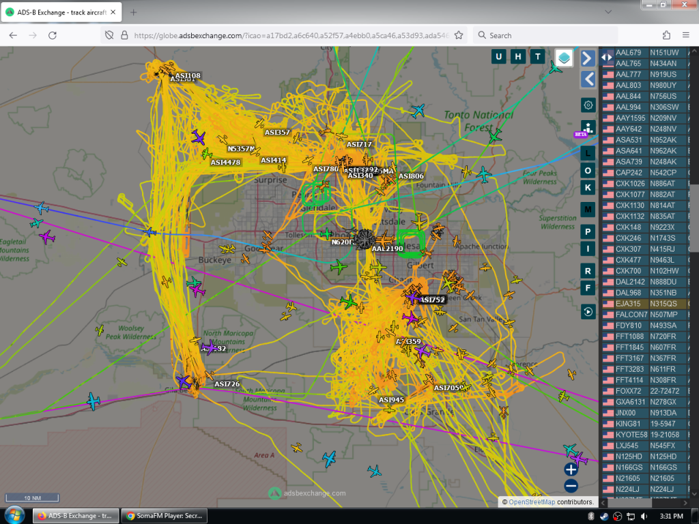Select highlighted EJA315 row in list

(x=645, y=304)
